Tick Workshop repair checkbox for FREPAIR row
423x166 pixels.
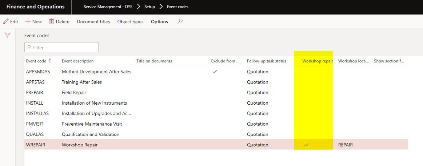pos(306,93)
